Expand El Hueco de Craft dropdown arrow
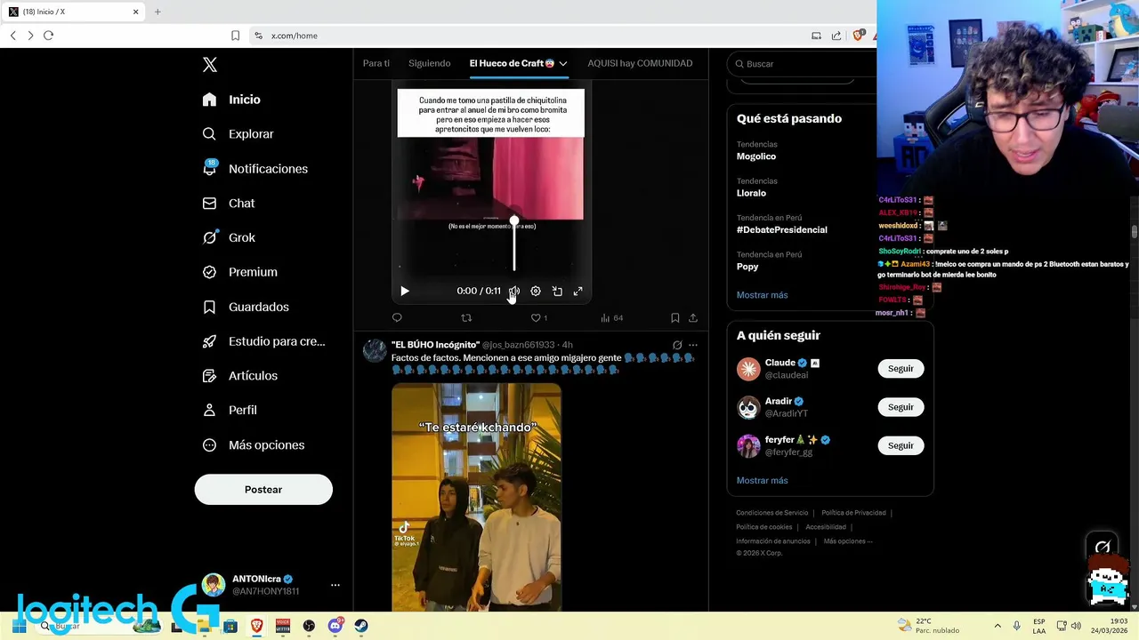The height and width of the screenshot is (640, 1139). (x=563, y=63)
